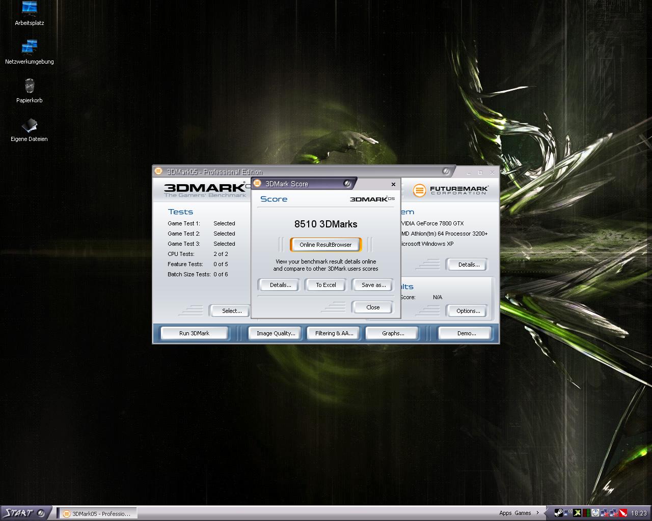The width and height of the screenshot is (652, 521).
Task: Open the Arbeitsplatz desktop icon
Action: click(x=29, y=13)
